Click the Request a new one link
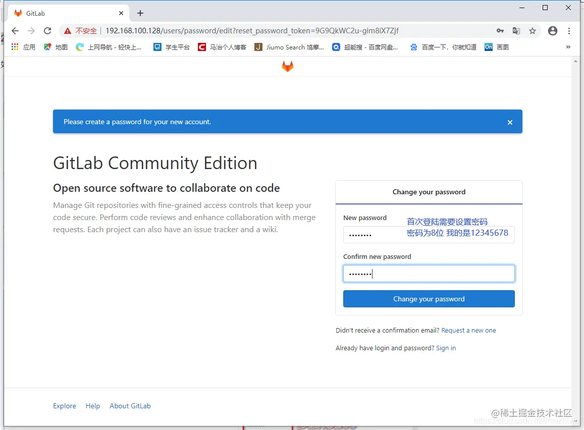The width and height of the screenshot is (584, 430). (468, 330)
